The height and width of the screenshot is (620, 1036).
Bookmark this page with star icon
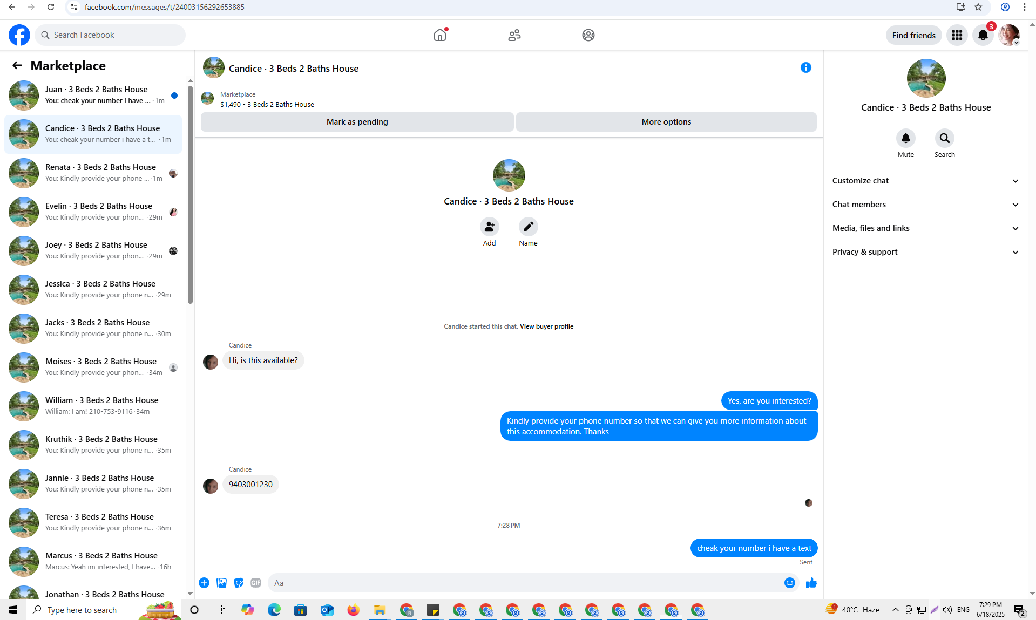click(978, 7)
